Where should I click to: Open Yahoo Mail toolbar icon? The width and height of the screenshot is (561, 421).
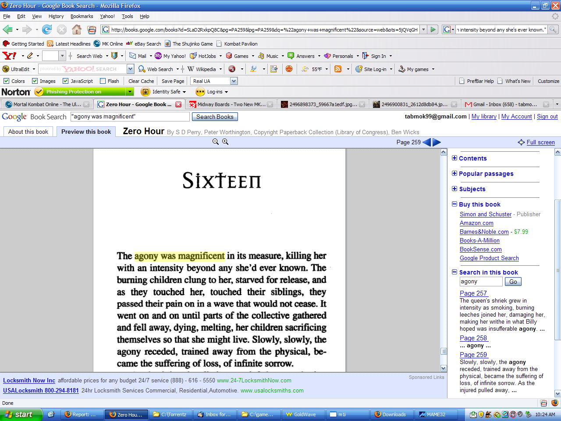click(x=138, y=56)
